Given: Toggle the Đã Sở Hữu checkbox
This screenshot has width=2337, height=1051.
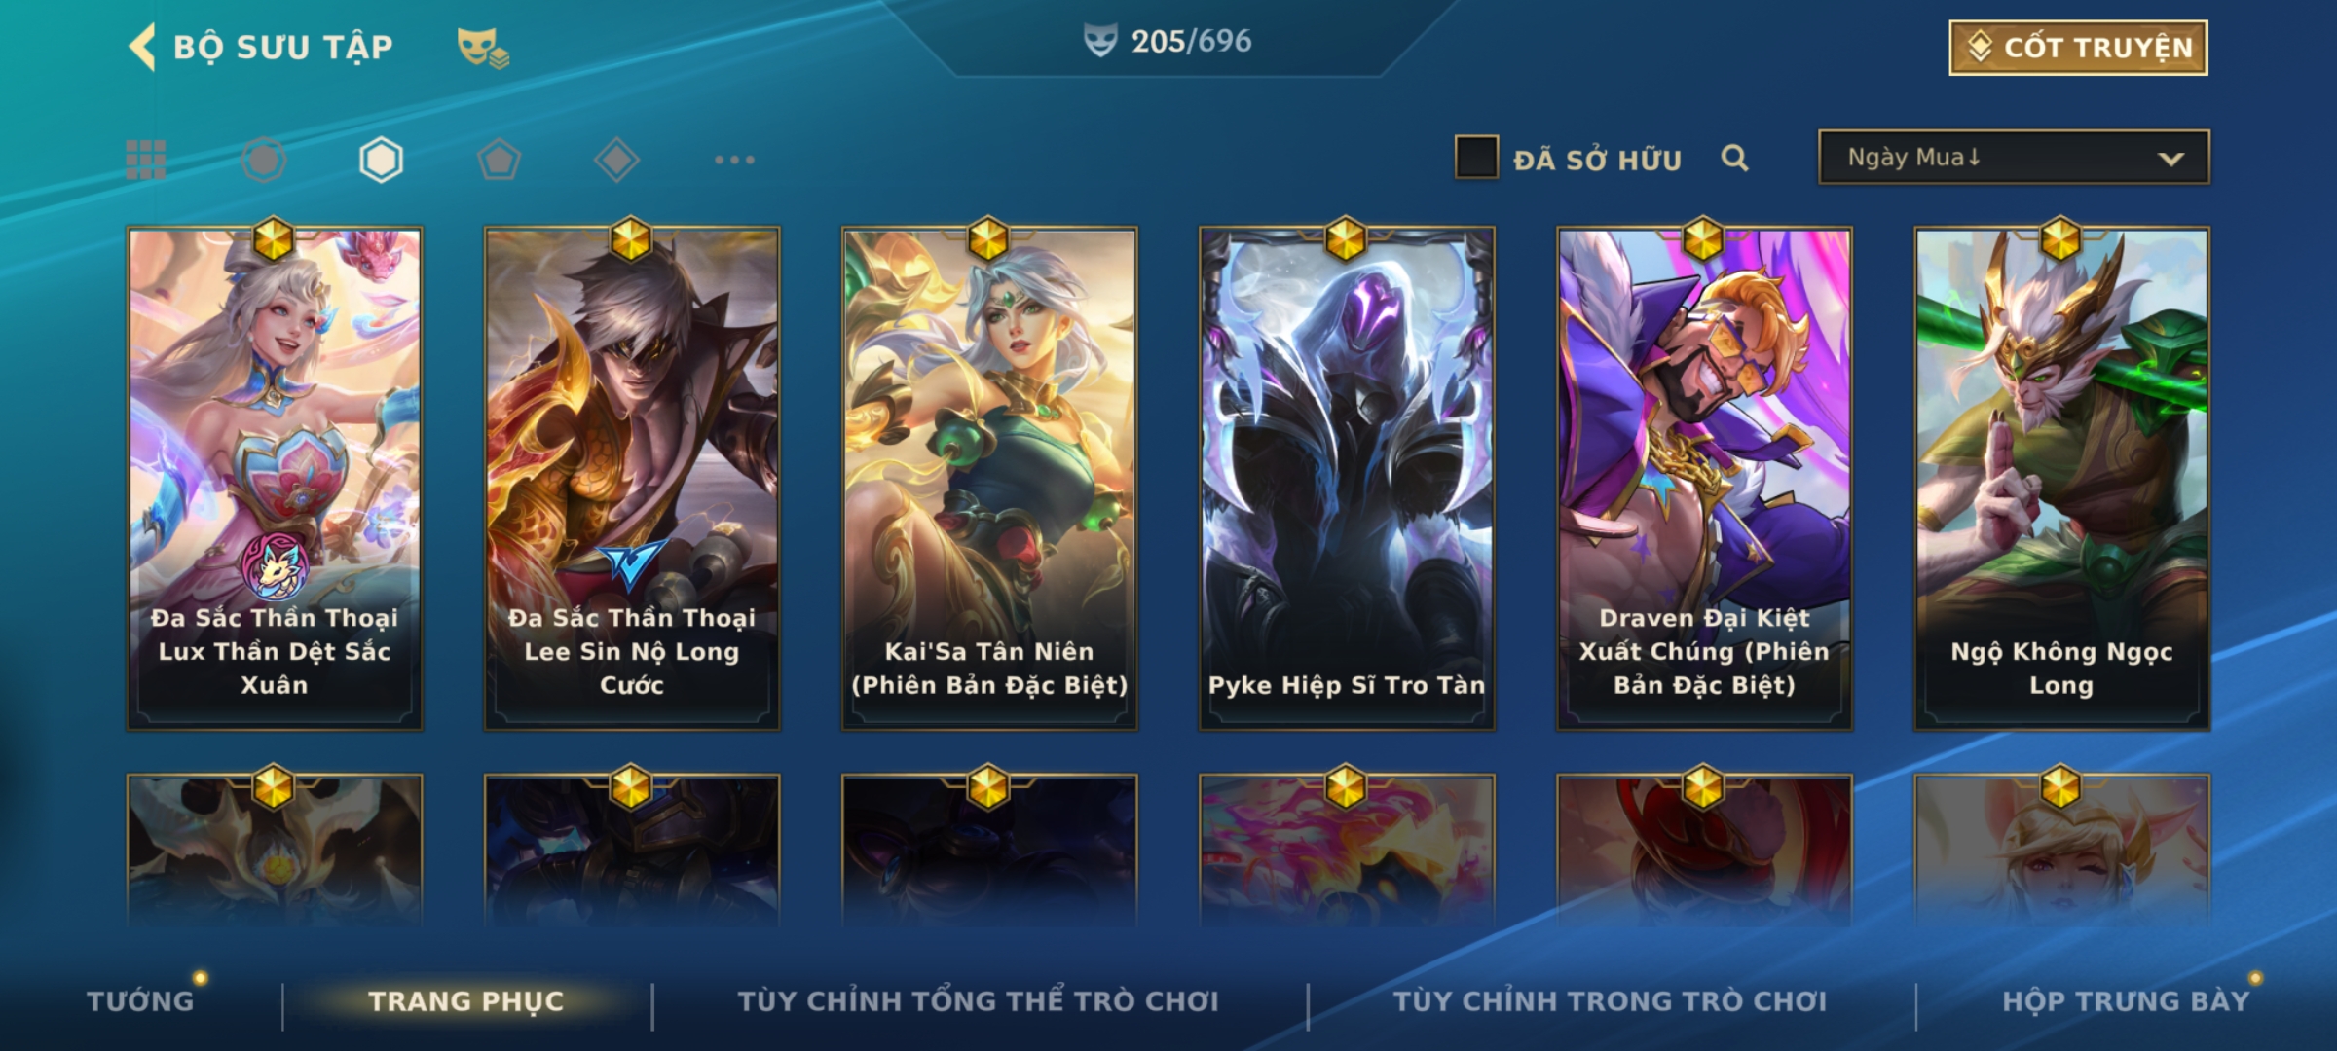Looking at the screenshot, I should (x=1476, y=158).
